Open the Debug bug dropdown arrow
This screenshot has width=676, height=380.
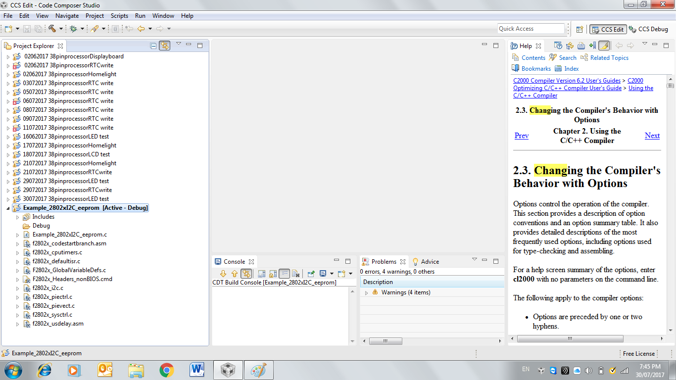click(x=82, y=29)
